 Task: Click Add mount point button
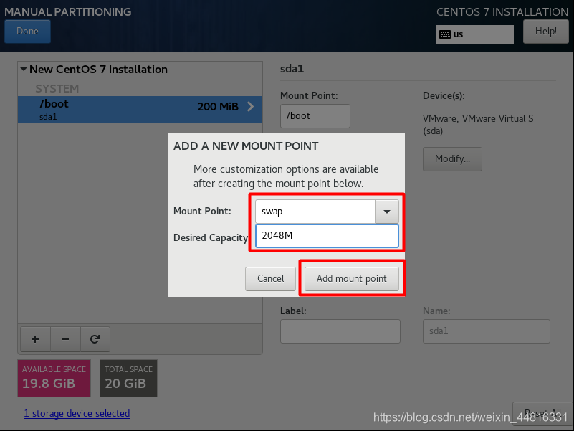pos(351,279)
